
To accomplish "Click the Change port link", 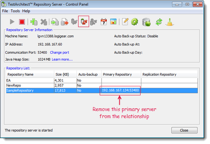I will (x=59, y=53).
